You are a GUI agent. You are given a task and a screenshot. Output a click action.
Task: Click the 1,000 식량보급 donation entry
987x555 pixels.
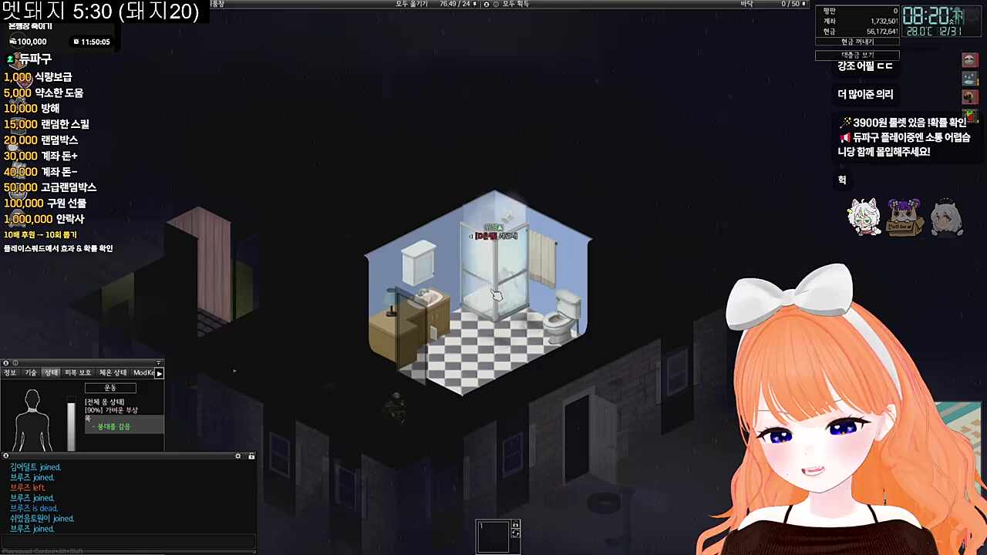pyautogui.click(x=38, y=77)
